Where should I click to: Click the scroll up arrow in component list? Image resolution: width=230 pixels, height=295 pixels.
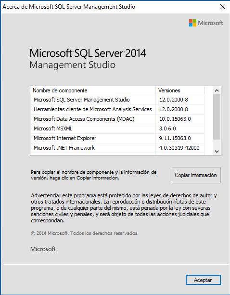click(217, 90)
